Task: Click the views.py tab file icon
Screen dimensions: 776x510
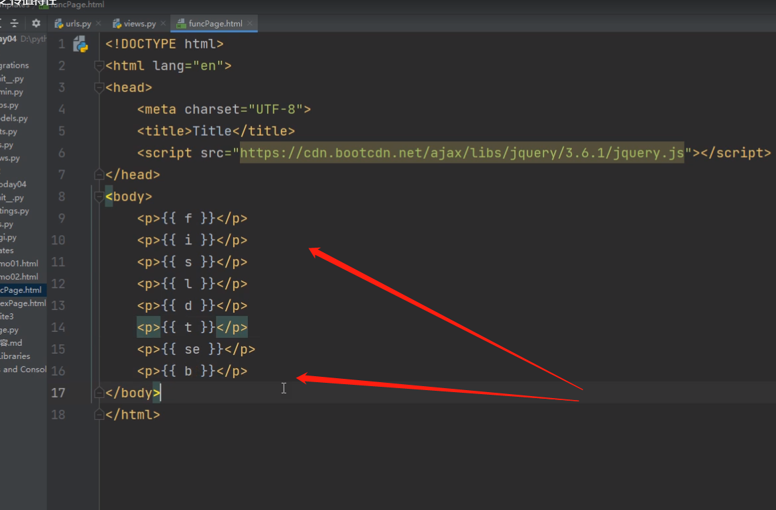Action: click(117, 23)
